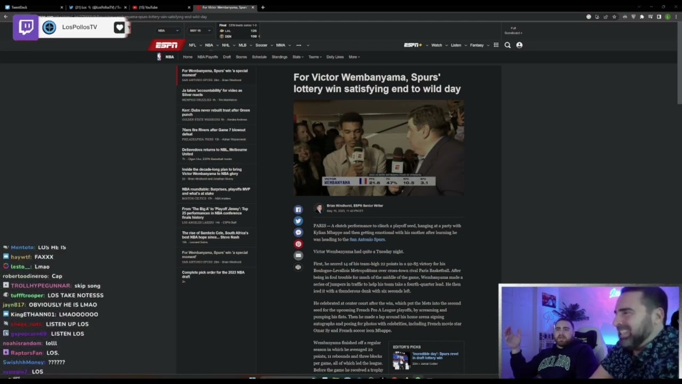The height and width of the screenshot is (384, 682).
Task: Open the ESPN user profile icon
Action: (x=519, y=45)
